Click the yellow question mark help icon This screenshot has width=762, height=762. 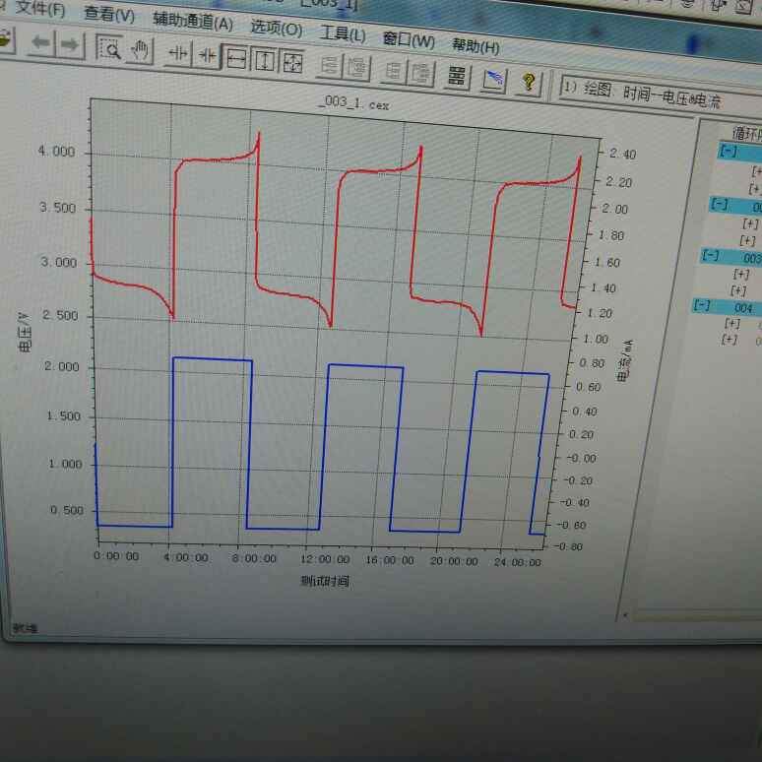530,83
